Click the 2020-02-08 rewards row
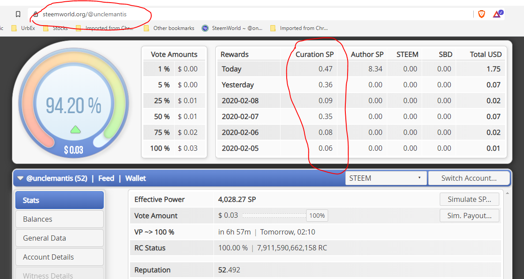 point(361,100)
